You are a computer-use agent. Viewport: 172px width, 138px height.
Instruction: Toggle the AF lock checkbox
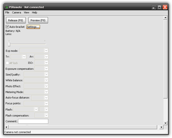[7, 63]
